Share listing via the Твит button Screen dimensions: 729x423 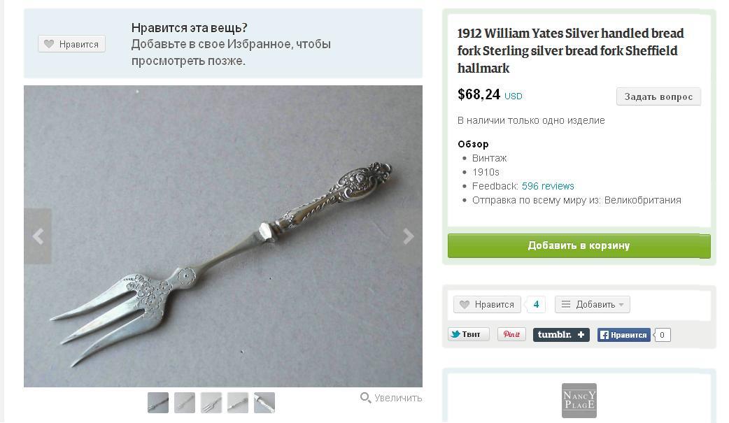[469, 334]
